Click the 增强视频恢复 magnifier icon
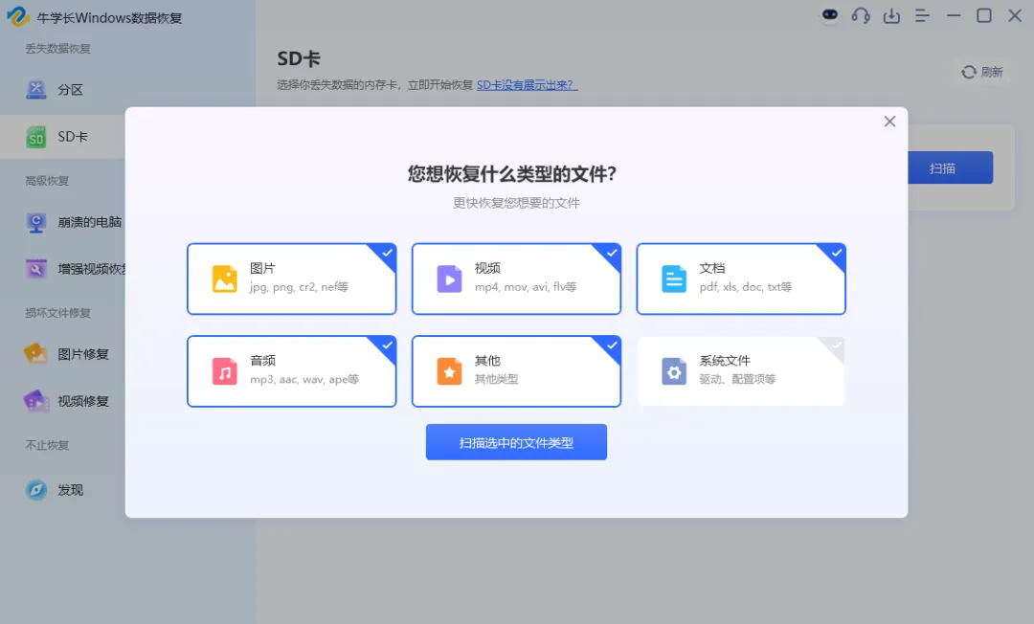This screenshot has width=1034, height=624. 35,269
